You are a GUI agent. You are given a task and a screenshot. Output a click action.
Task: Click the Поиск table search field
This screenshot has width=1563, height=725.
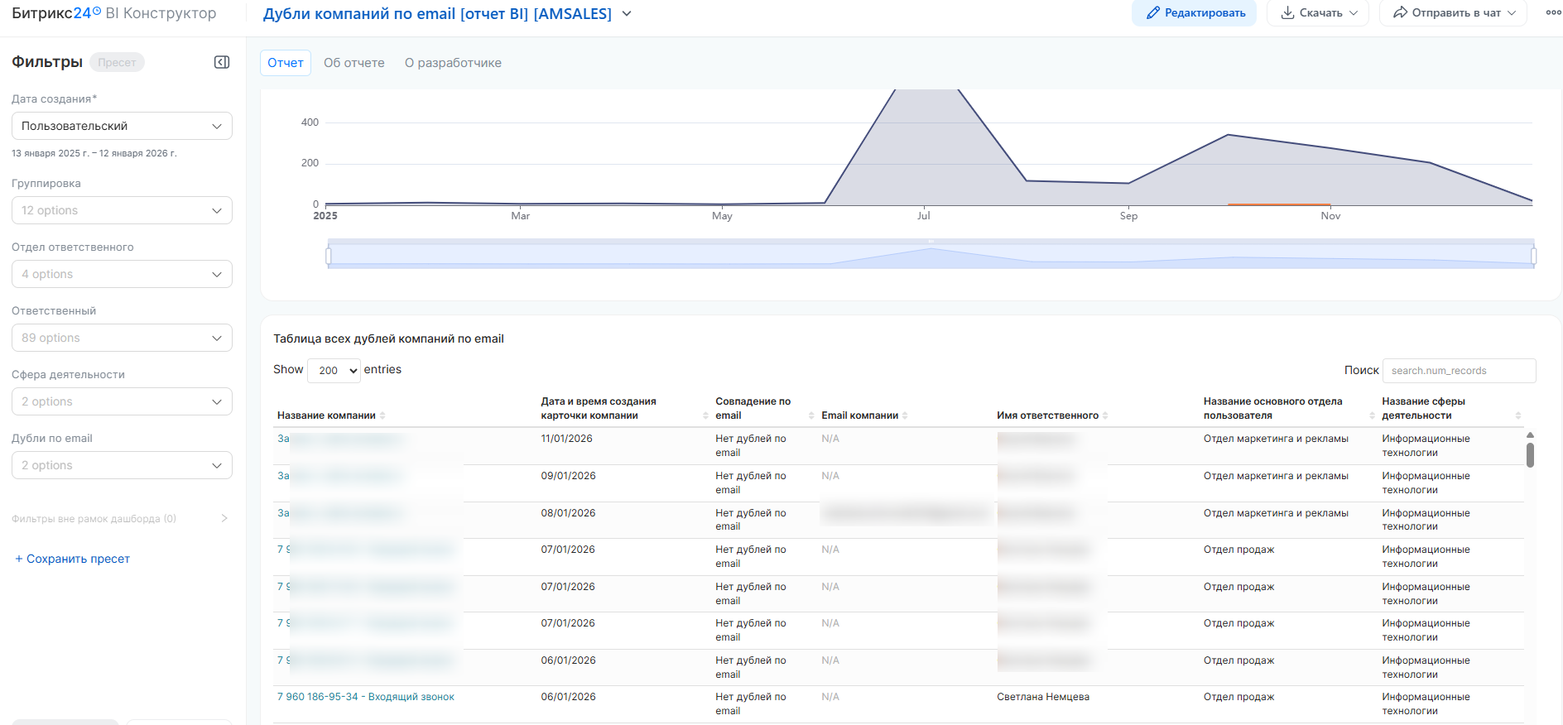coord(1459,371)
